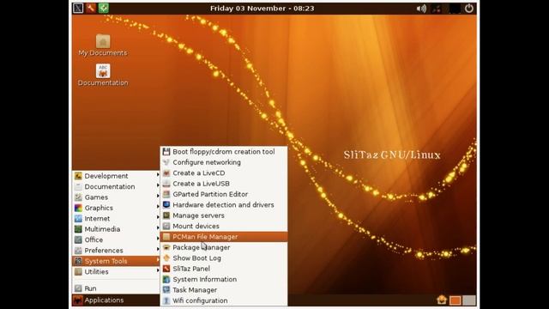This screenshot has height=309, width=549.
Task: Click the Wifi configuration icon
Action: (166, 300)
